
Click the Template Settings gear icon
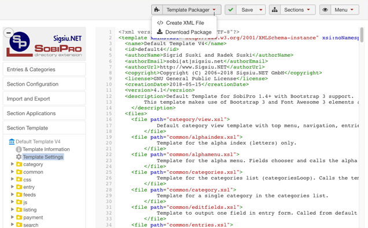tap(19, 157)
